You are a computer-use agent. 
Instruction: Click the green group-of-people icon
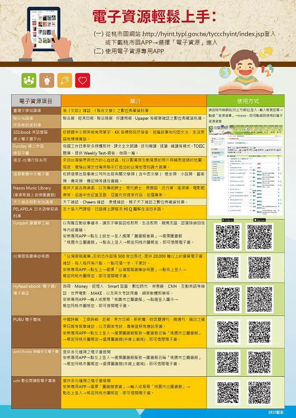(29, 80)
